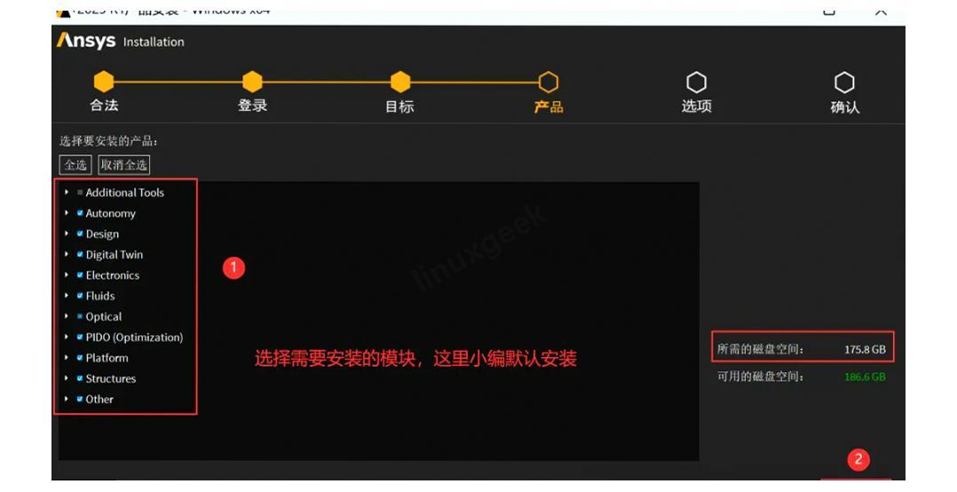Uncheck the Autonomy checkbox
957x492 pixels.
[80, 213]
